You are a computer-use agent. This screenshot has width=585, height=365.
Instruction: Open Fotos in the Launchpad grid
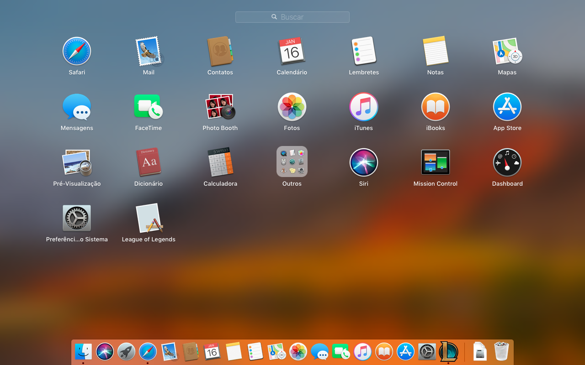click(x=292, y=107)
